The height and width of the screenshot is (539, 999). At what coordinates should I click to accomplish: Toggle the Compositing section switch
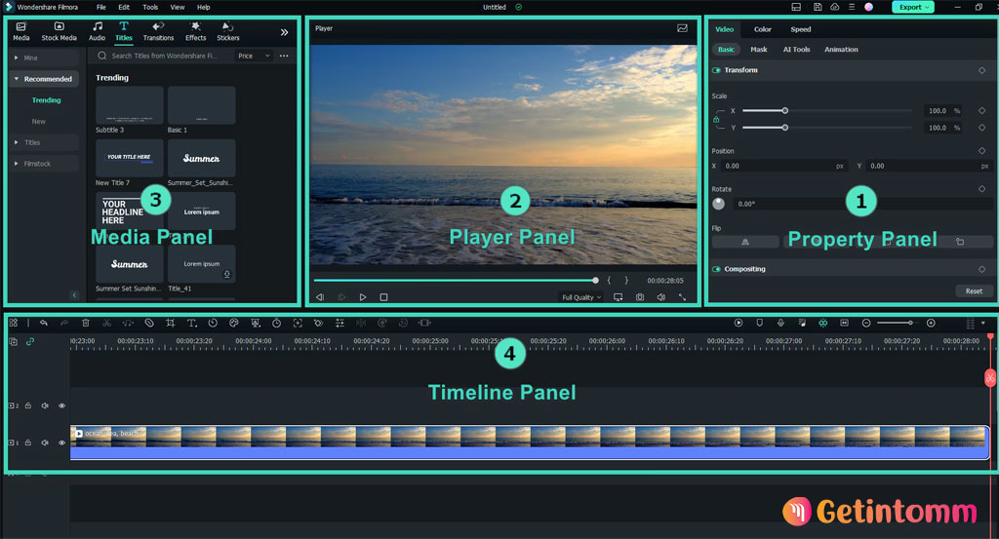click(716, 269)
